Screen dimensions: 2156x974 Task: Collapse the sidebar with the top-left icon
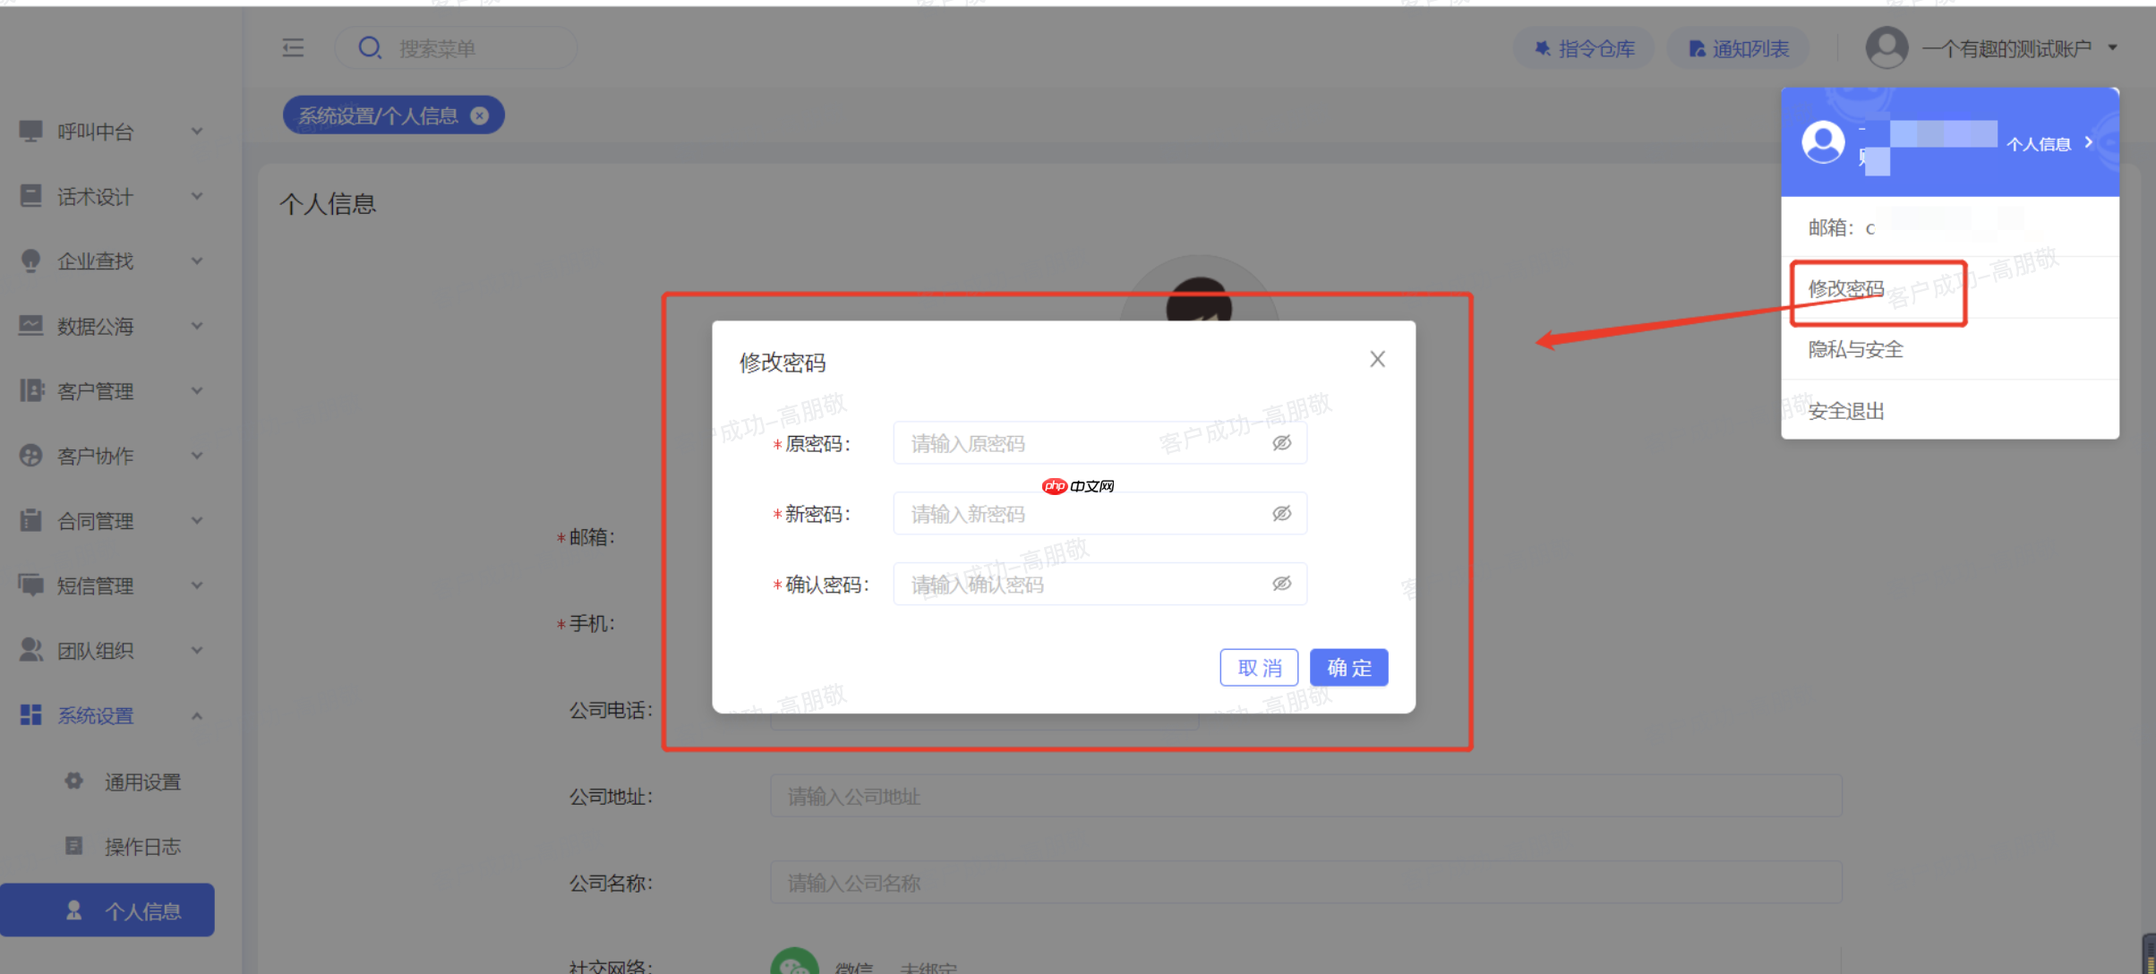pos(292,47)
